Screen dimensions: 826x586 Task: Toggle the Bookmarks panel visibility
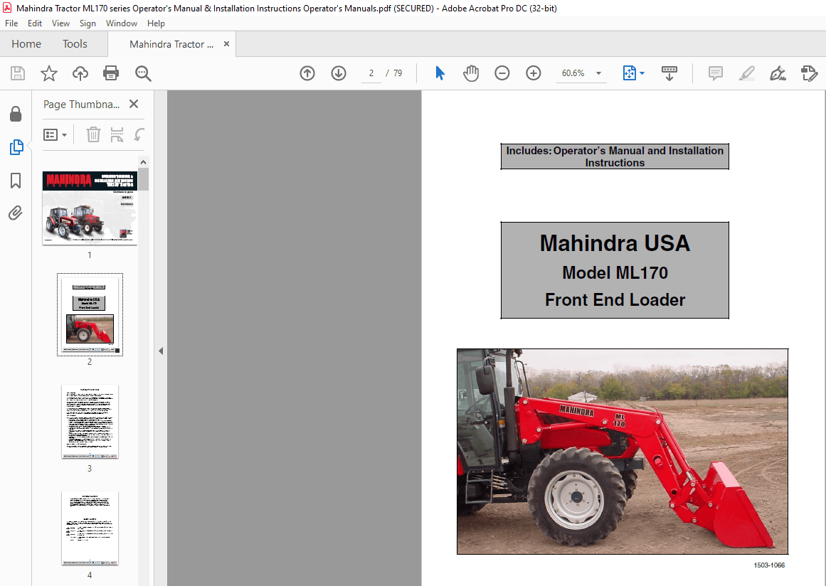(15, 181)
